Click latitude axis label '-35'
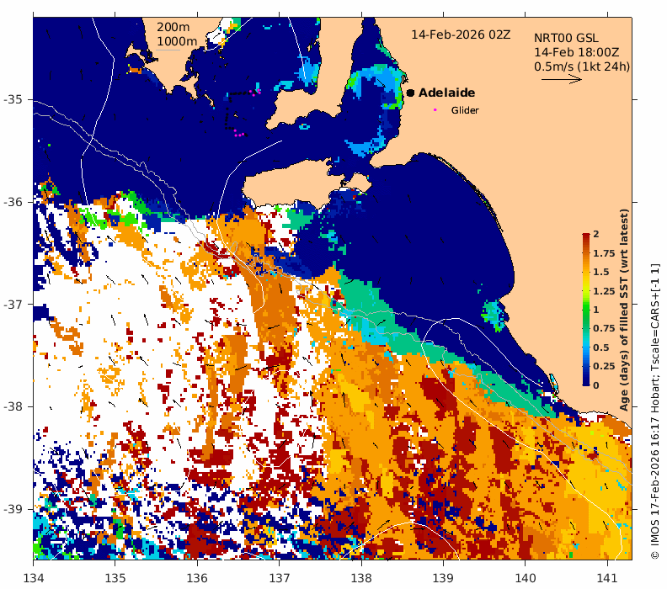The height and width of the screenshot is (589, 667). tap(13, 99)
